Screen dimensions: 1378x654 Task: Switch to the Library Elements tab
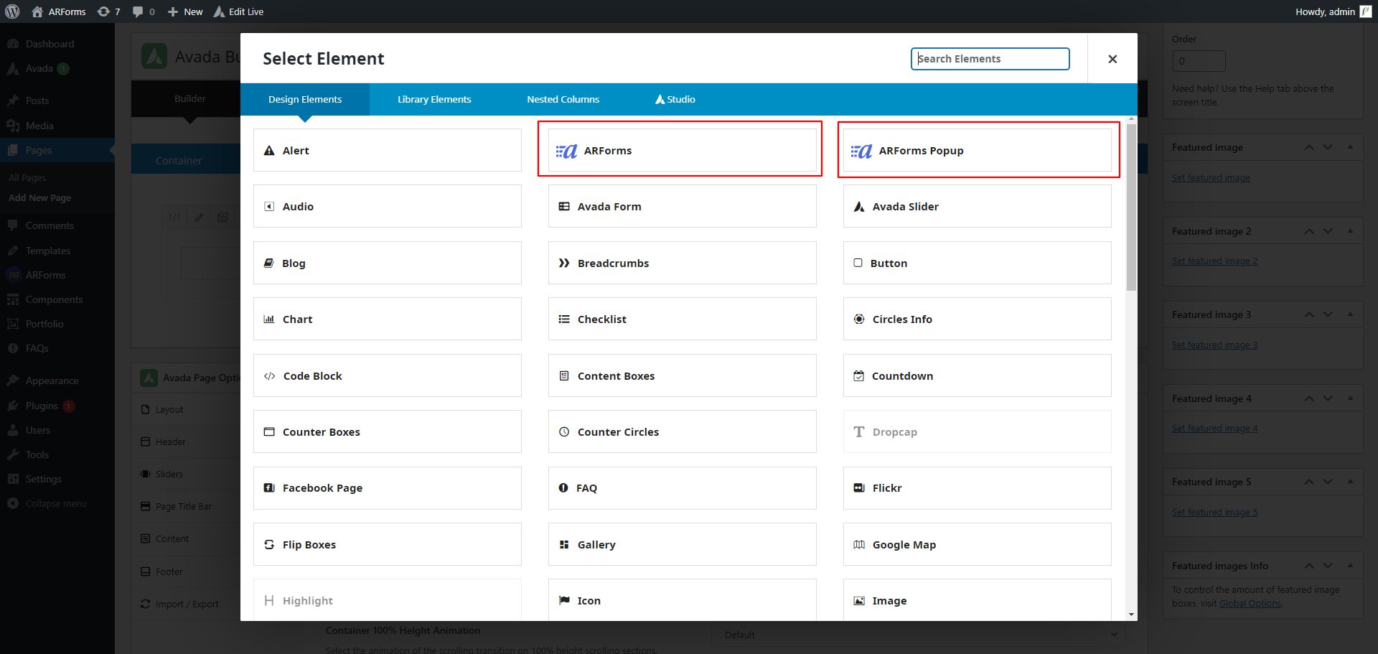[x=434, y=99]
